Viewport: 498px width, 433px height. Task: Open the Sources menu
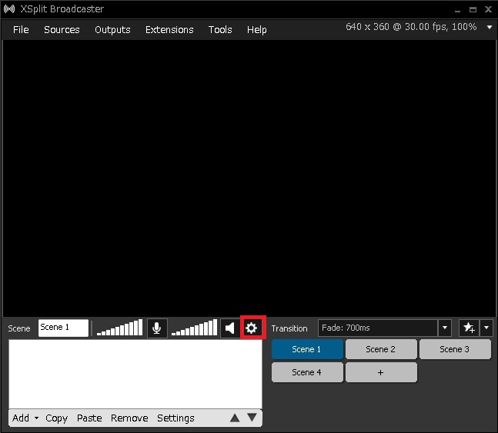(x=62, y=29)
